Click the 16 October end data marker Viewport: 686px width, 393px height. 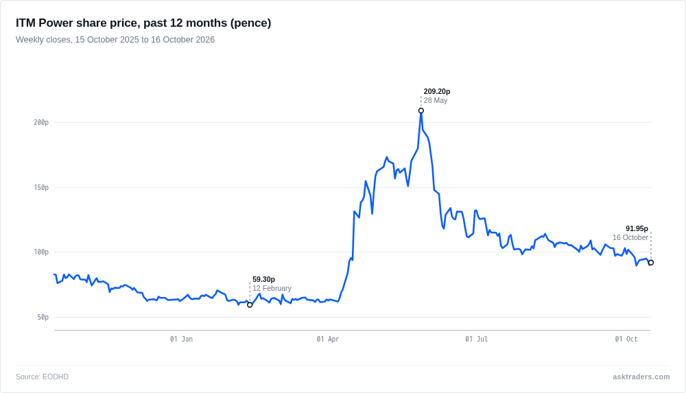[651, 263]
